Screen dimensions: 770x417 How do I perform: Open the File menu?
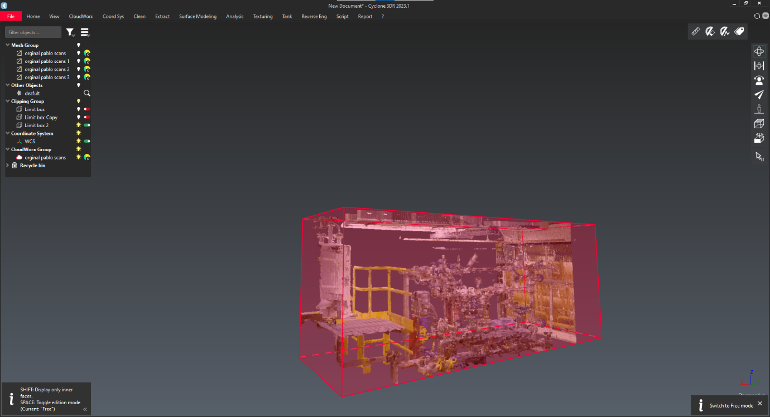pyautogui.click(x=11, y=16)
